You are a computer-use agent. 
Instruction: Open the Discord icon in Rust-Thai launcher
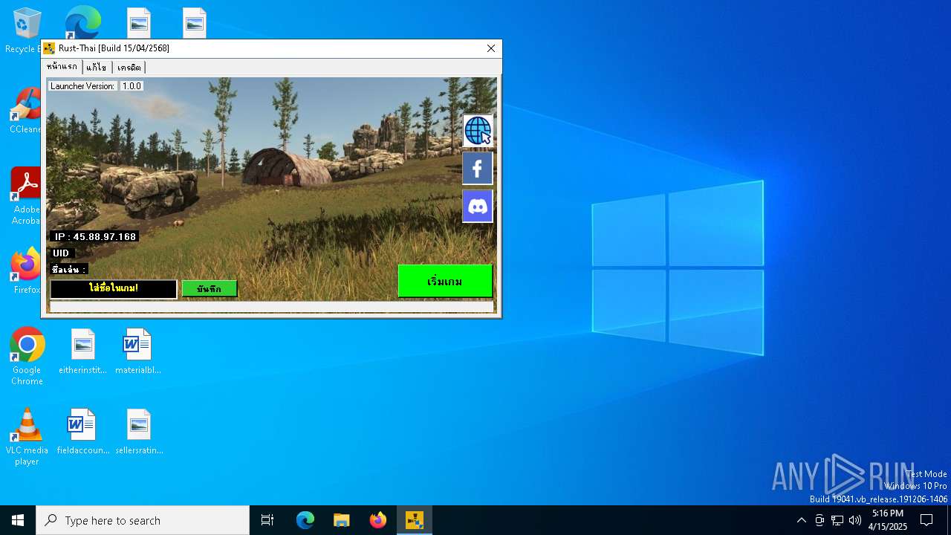(478, 206)
